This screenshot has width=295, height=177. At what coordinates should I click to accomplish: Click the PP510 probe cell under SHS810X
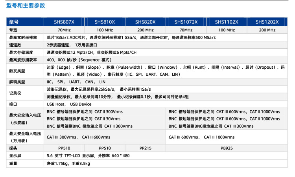(x=105, y=148)
